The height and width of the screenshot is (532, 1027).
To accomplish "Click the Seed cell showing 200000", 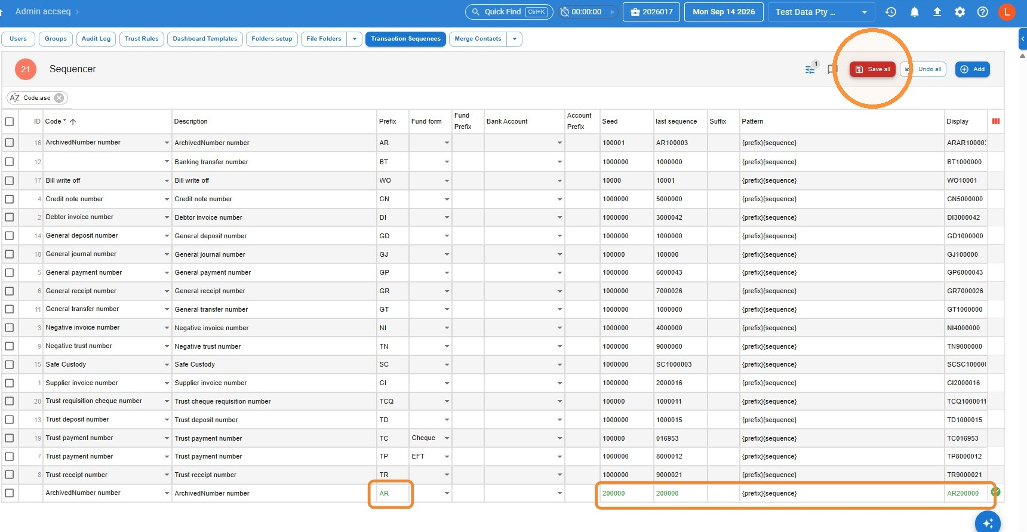I will pos(626,493).
